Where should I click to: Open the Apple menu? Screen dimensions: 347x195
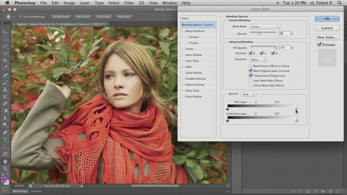(x=7, y=3)
